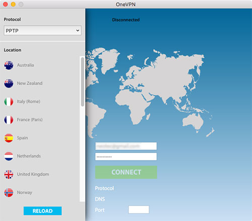Pick the Netherlands location label
This screenshot has height=221, width=252.
pos(29,156)
